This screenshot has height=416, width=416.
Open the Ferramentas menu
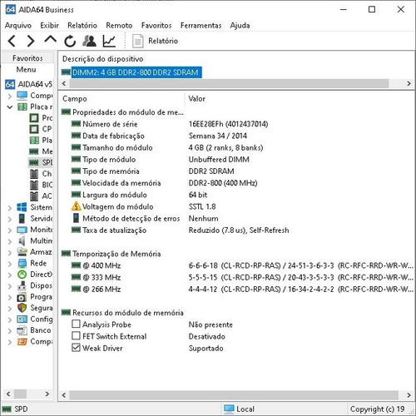pyautogui.click(x=201, y=26)
